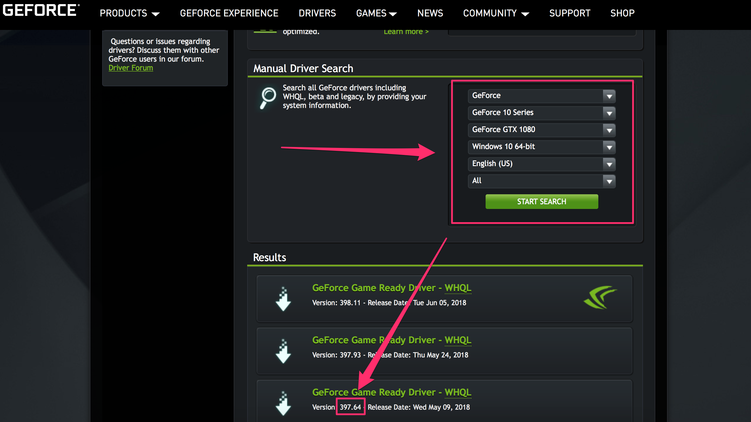Screen dimensions: 751x422
Task: Open the Driver Forum link
Action: tap(131, 68)
